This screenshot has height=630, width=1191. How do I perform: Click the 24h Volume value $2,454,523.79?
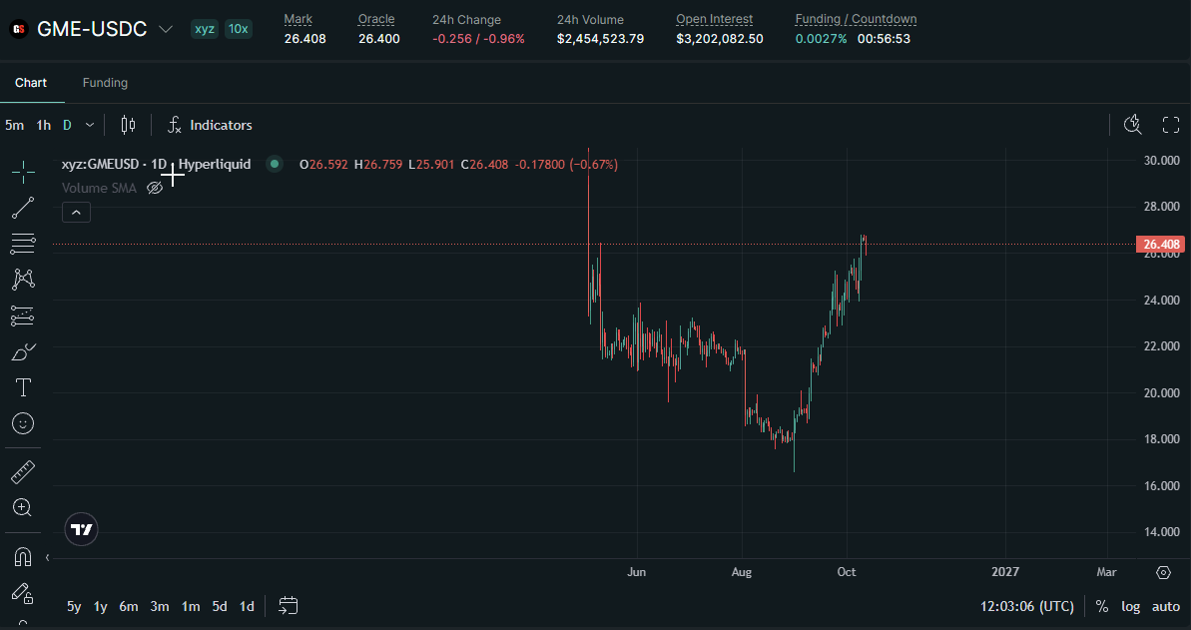tap(600, 39)
